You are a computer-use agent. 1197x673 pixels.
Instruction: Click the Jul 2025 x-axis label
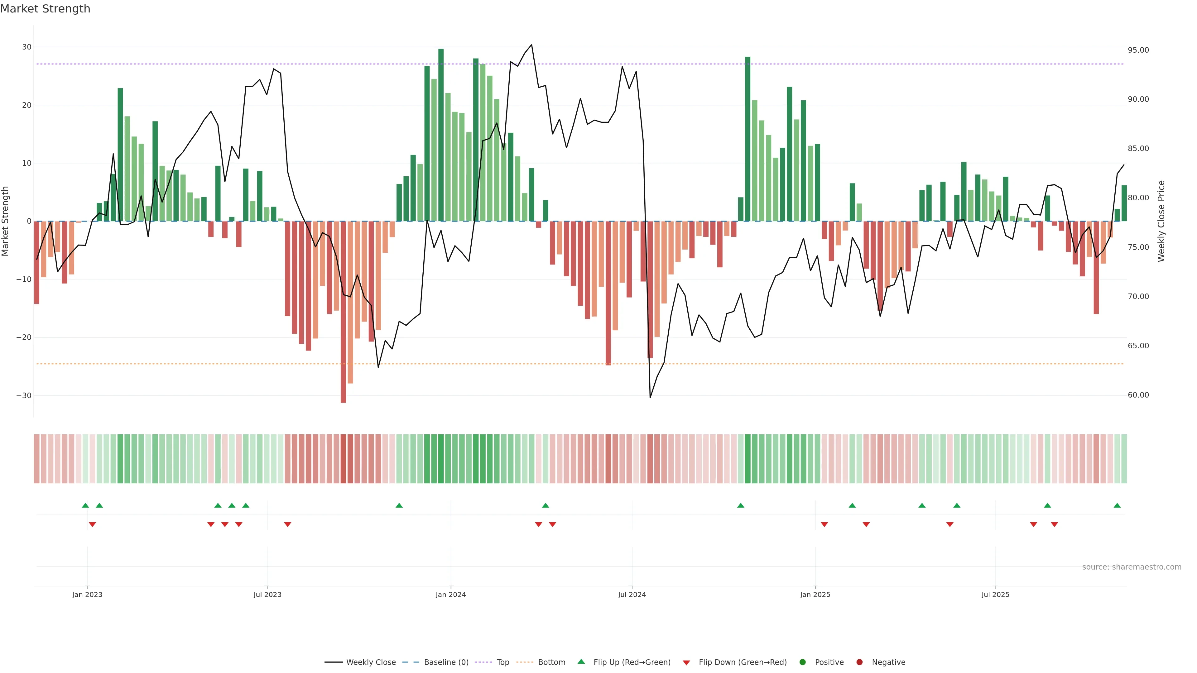995,594
